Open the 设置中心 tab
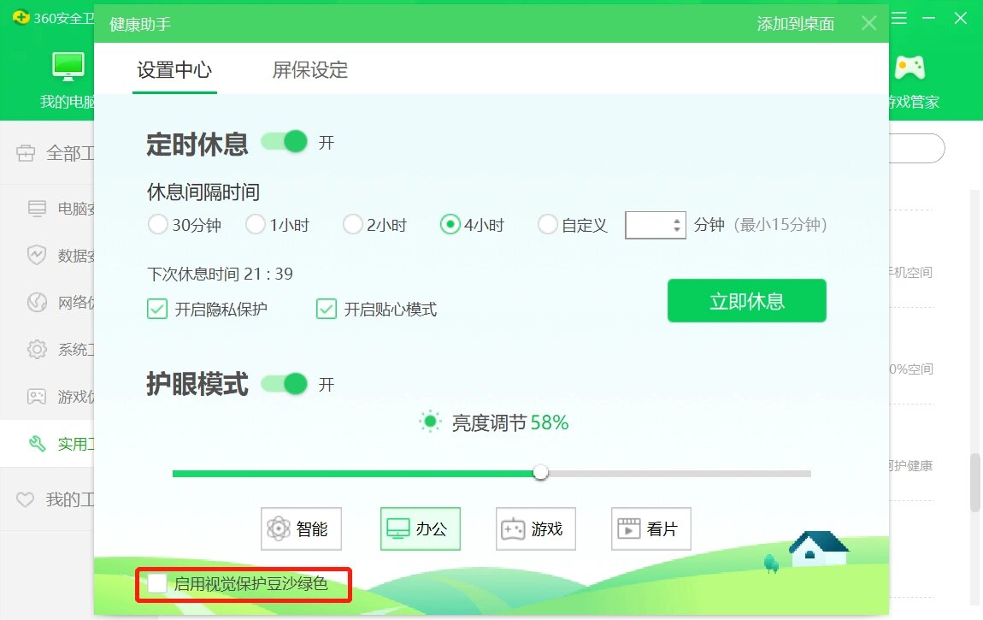This screenshot has height=620, width=983. coord(174,70)
